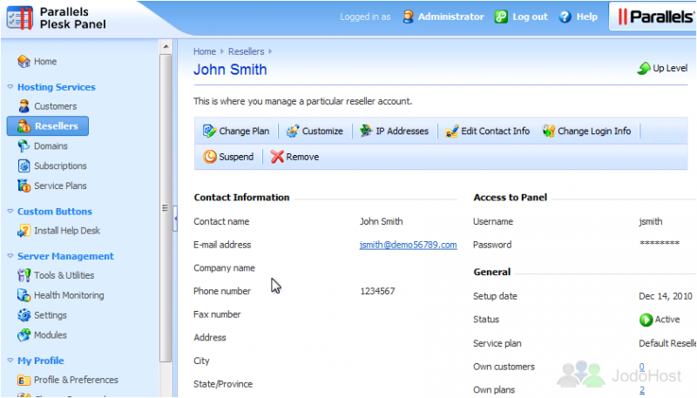Open the Modules menu item
This screenshot has height=398, width=697.
[51, 335]
